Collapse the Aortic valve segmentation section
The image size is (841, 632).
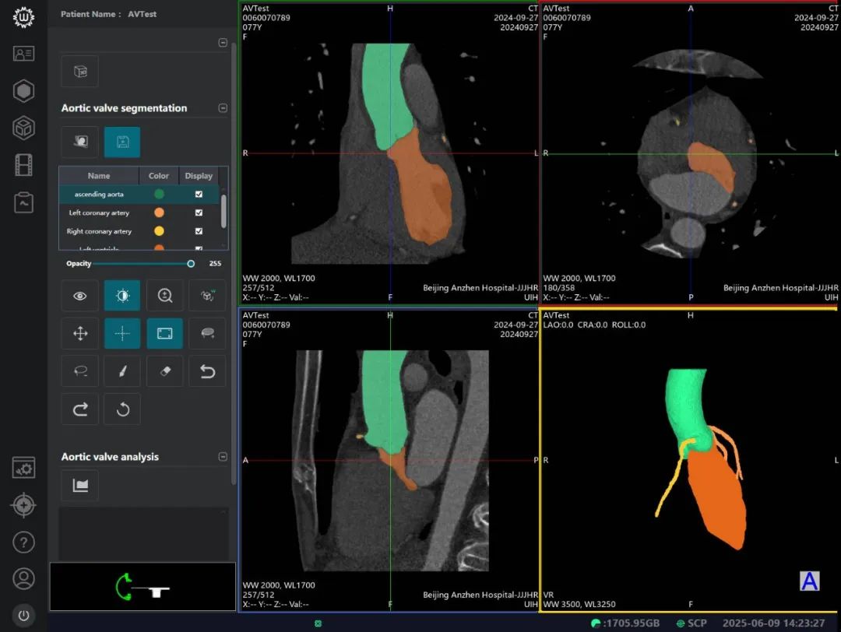(223, 108)
